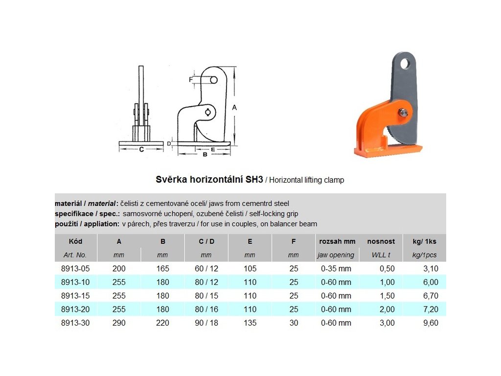Click '60 / 12' cell
Viewport: 501px width, 376px height.
(x=206, y=269)
